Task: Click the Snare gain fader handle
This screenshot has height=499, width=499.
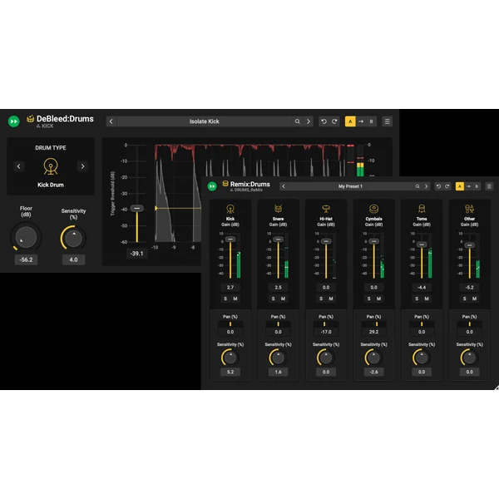Action: pos(278,239)
